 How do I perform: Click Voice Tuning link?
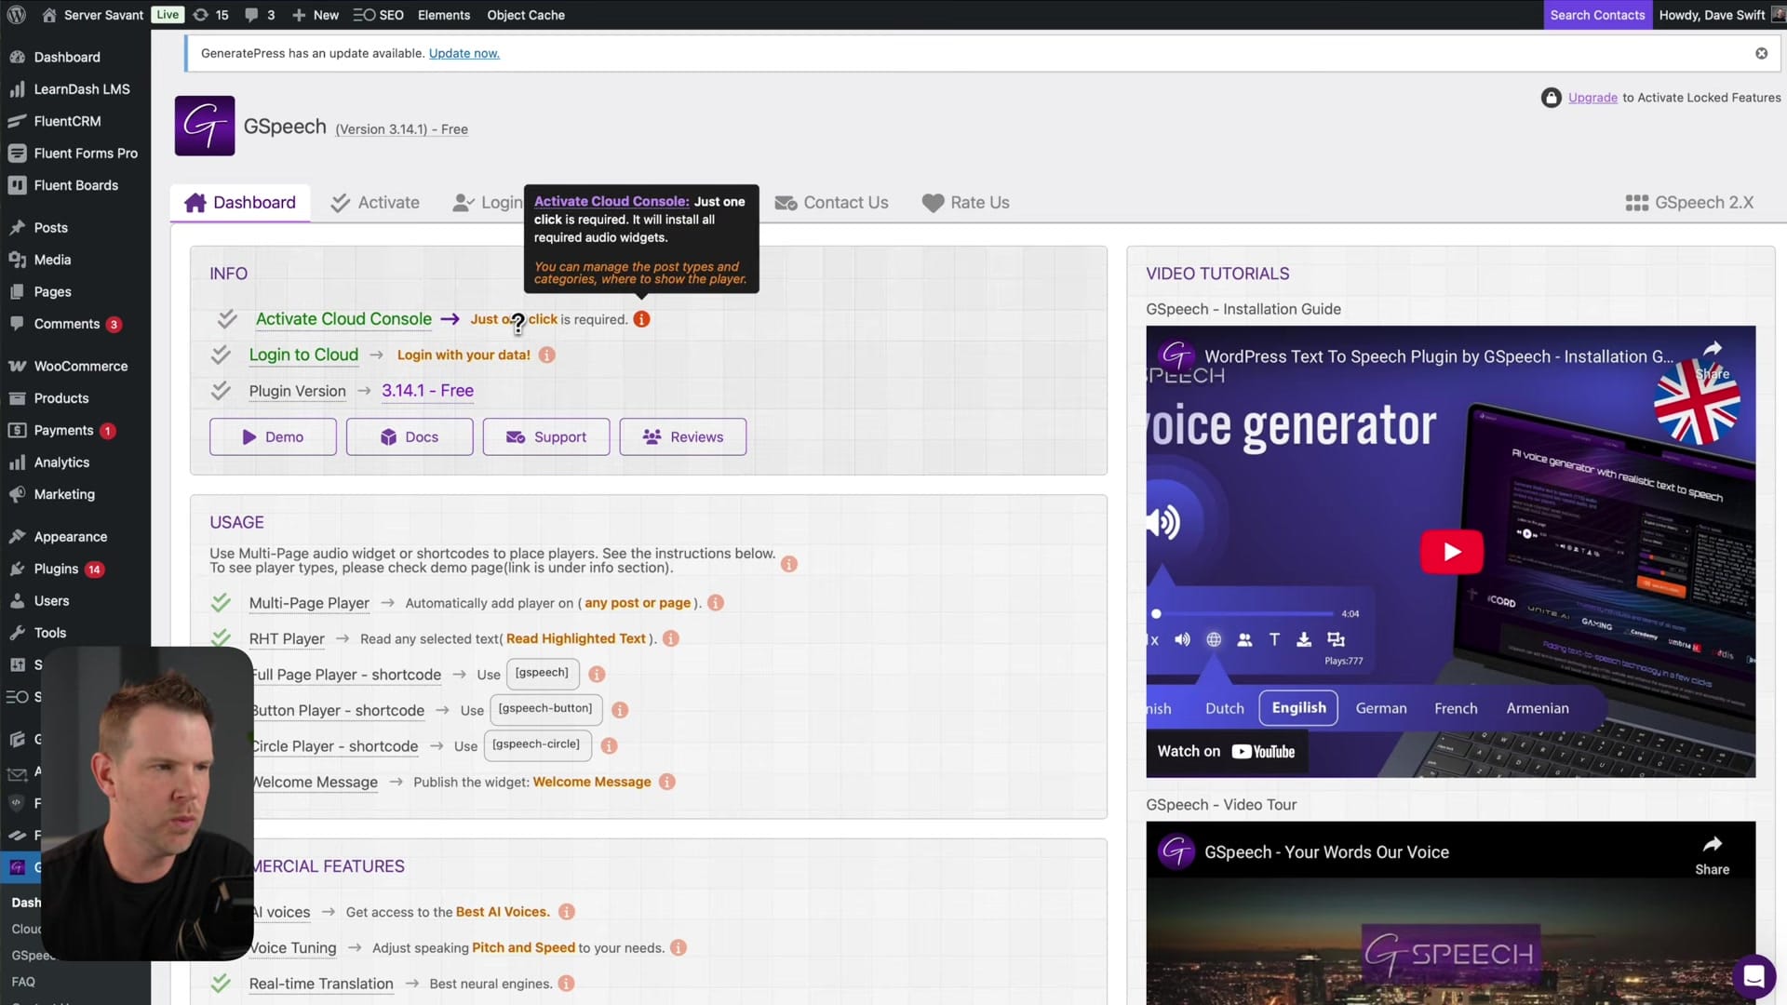pyautogui.click(x=293, y=947)
